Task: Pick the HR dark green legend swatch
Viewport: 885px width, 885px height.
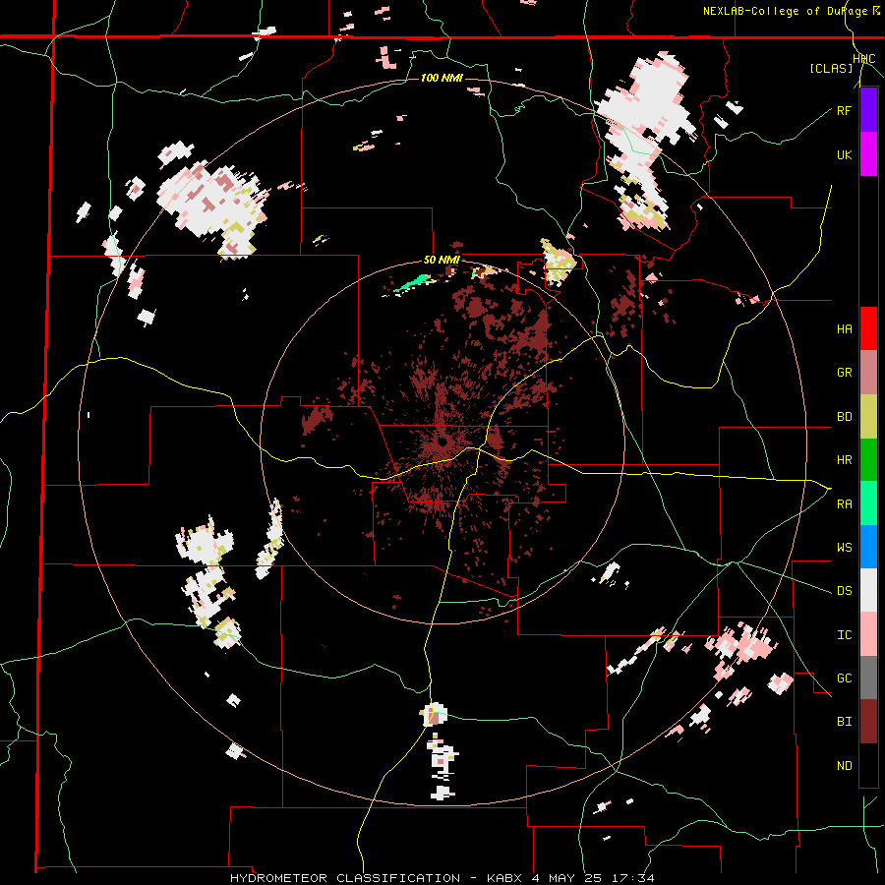Action: click(868, 459)
